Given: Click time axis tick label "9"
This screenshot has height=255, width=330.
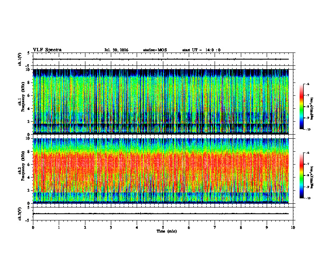Looking at the screenshot, I should (267, 227).
